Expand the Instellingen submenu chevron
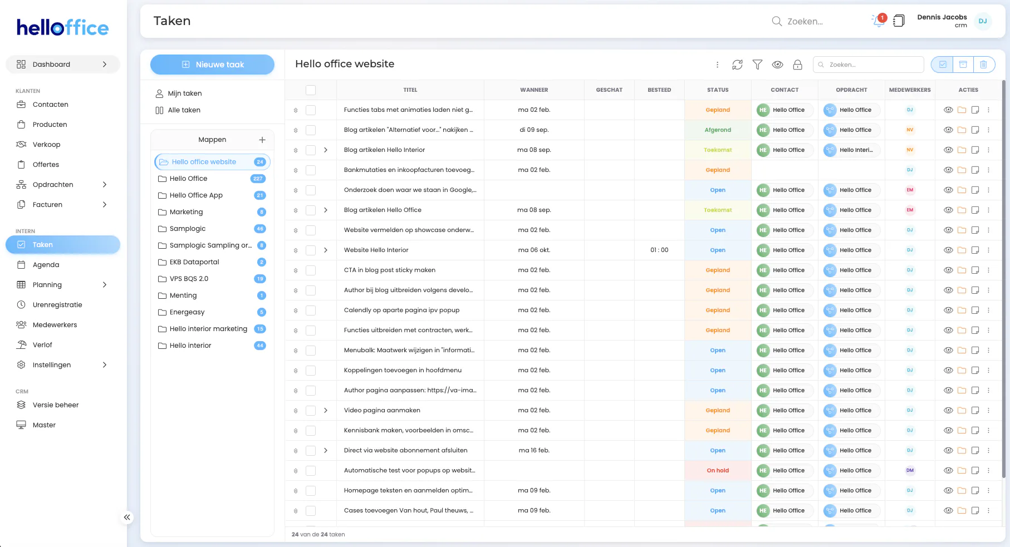The width and height of the screenshot is (1010, 547). click(x=104, y=365)
